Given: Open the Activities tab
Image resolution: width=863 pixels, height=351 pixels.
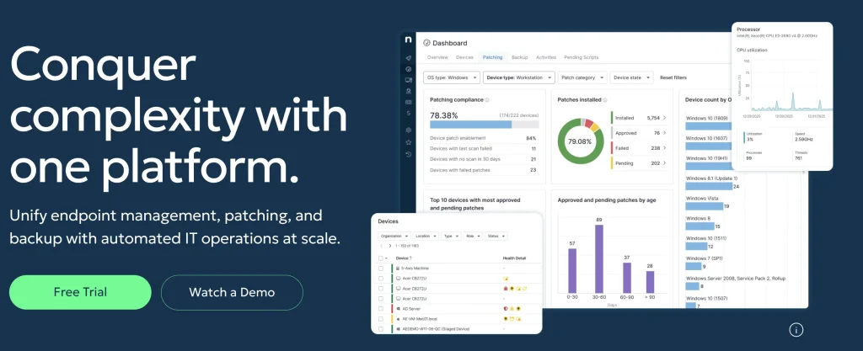Looking at the screenshot, I should click(546, 57).
